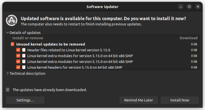Open the Settings... dialog

pyautogui.click(x=25, y=100)
